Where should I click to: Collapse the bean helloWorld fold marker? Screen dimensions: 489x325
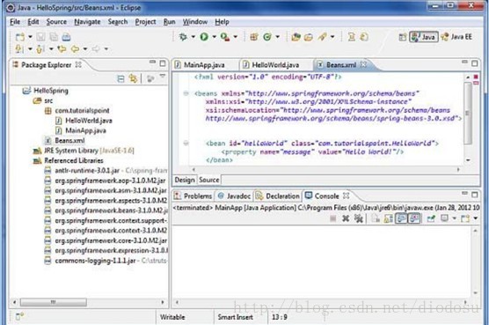(186, 144)
